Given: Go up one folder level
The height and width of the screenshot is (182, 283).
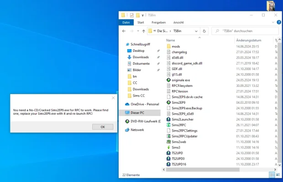Looking at the screenshot, I should pyautogui.click(x=143, y=31).
